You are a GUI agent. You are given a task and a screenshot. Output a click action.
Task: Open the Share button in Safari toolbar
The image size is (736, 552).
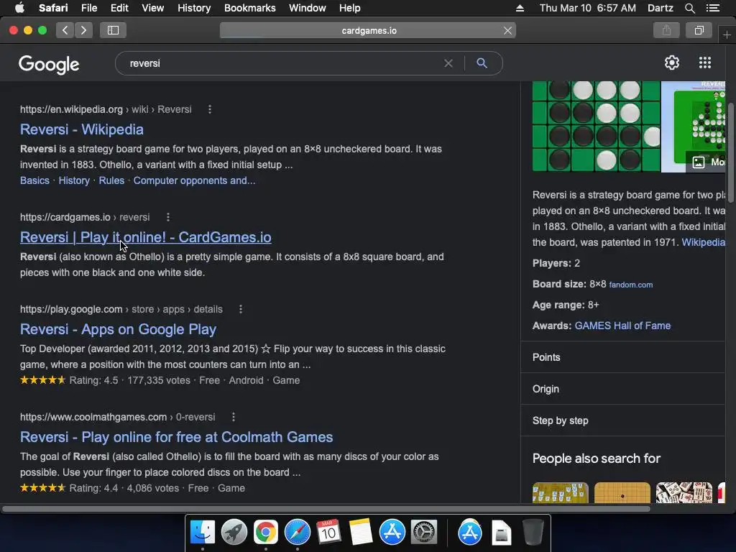coord(666,30)
